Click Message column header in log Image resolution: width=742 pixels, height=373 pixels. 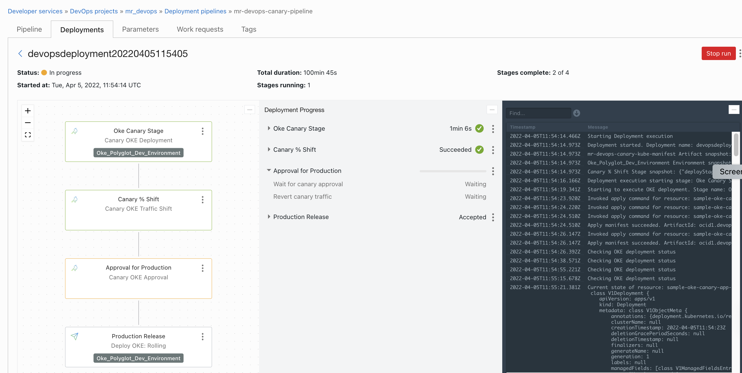click(598, 127)
